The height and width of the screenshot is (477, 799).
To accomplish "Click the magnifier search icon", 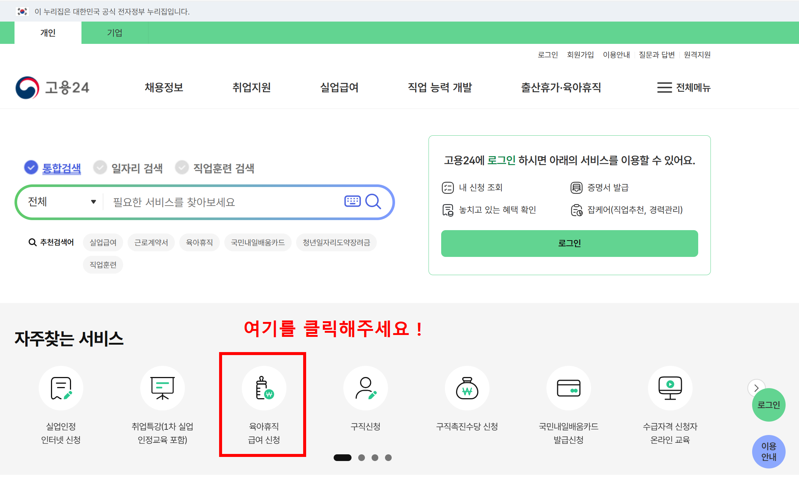I will (x=373, y=202).
